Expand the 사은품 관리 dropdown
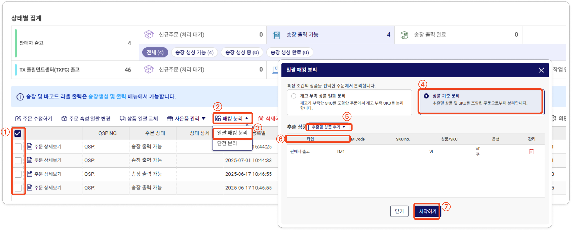Screen dimensions: 572x231 pyautogui.click(x=186, y=119)
